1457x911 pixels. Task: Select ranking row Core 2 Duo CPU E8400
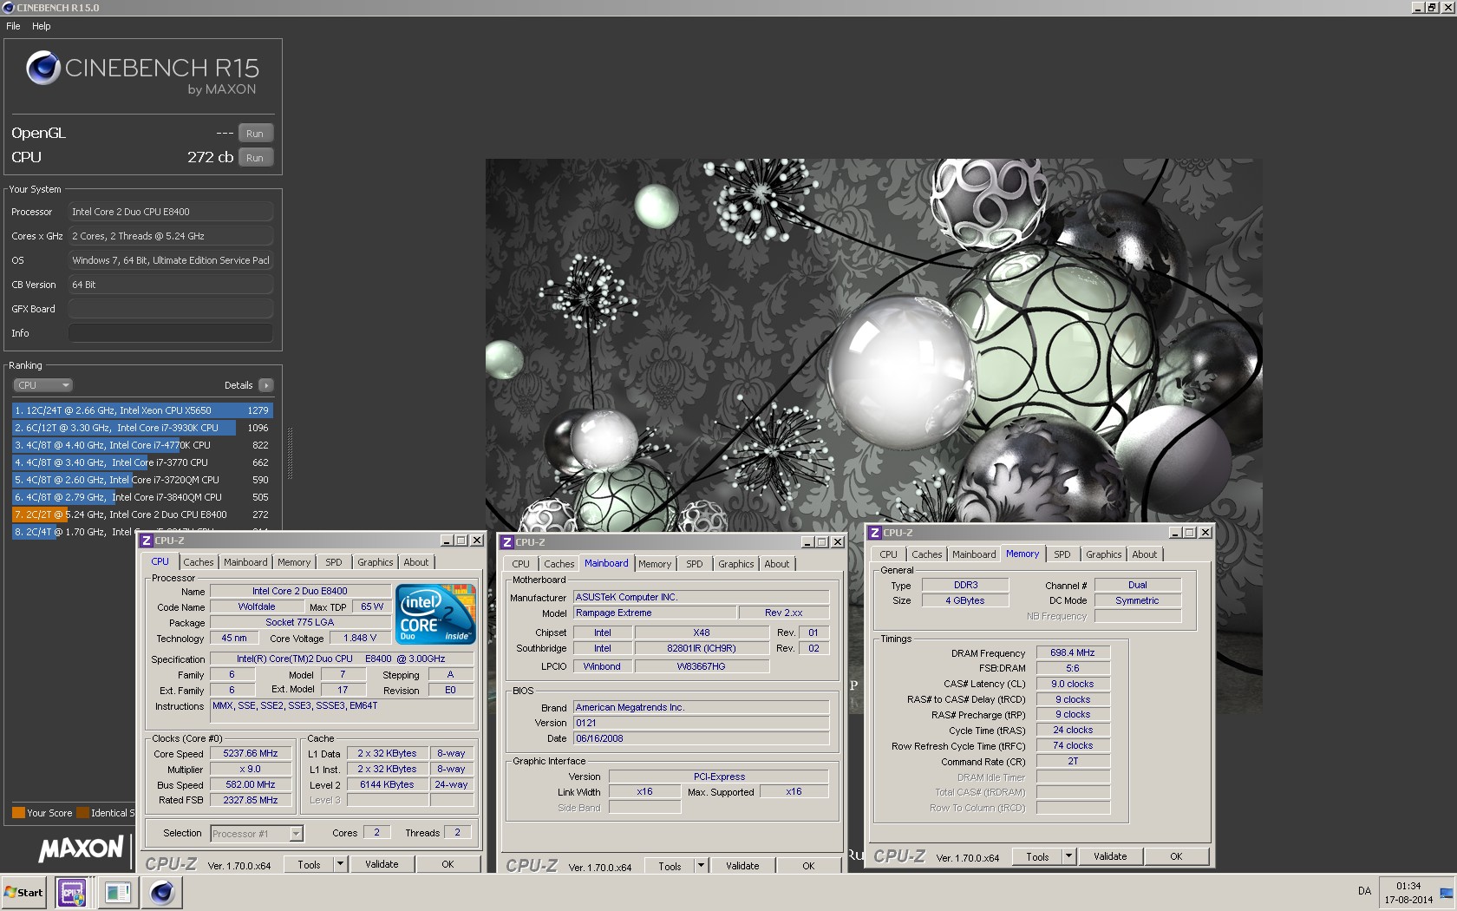[x=142, y=514]
